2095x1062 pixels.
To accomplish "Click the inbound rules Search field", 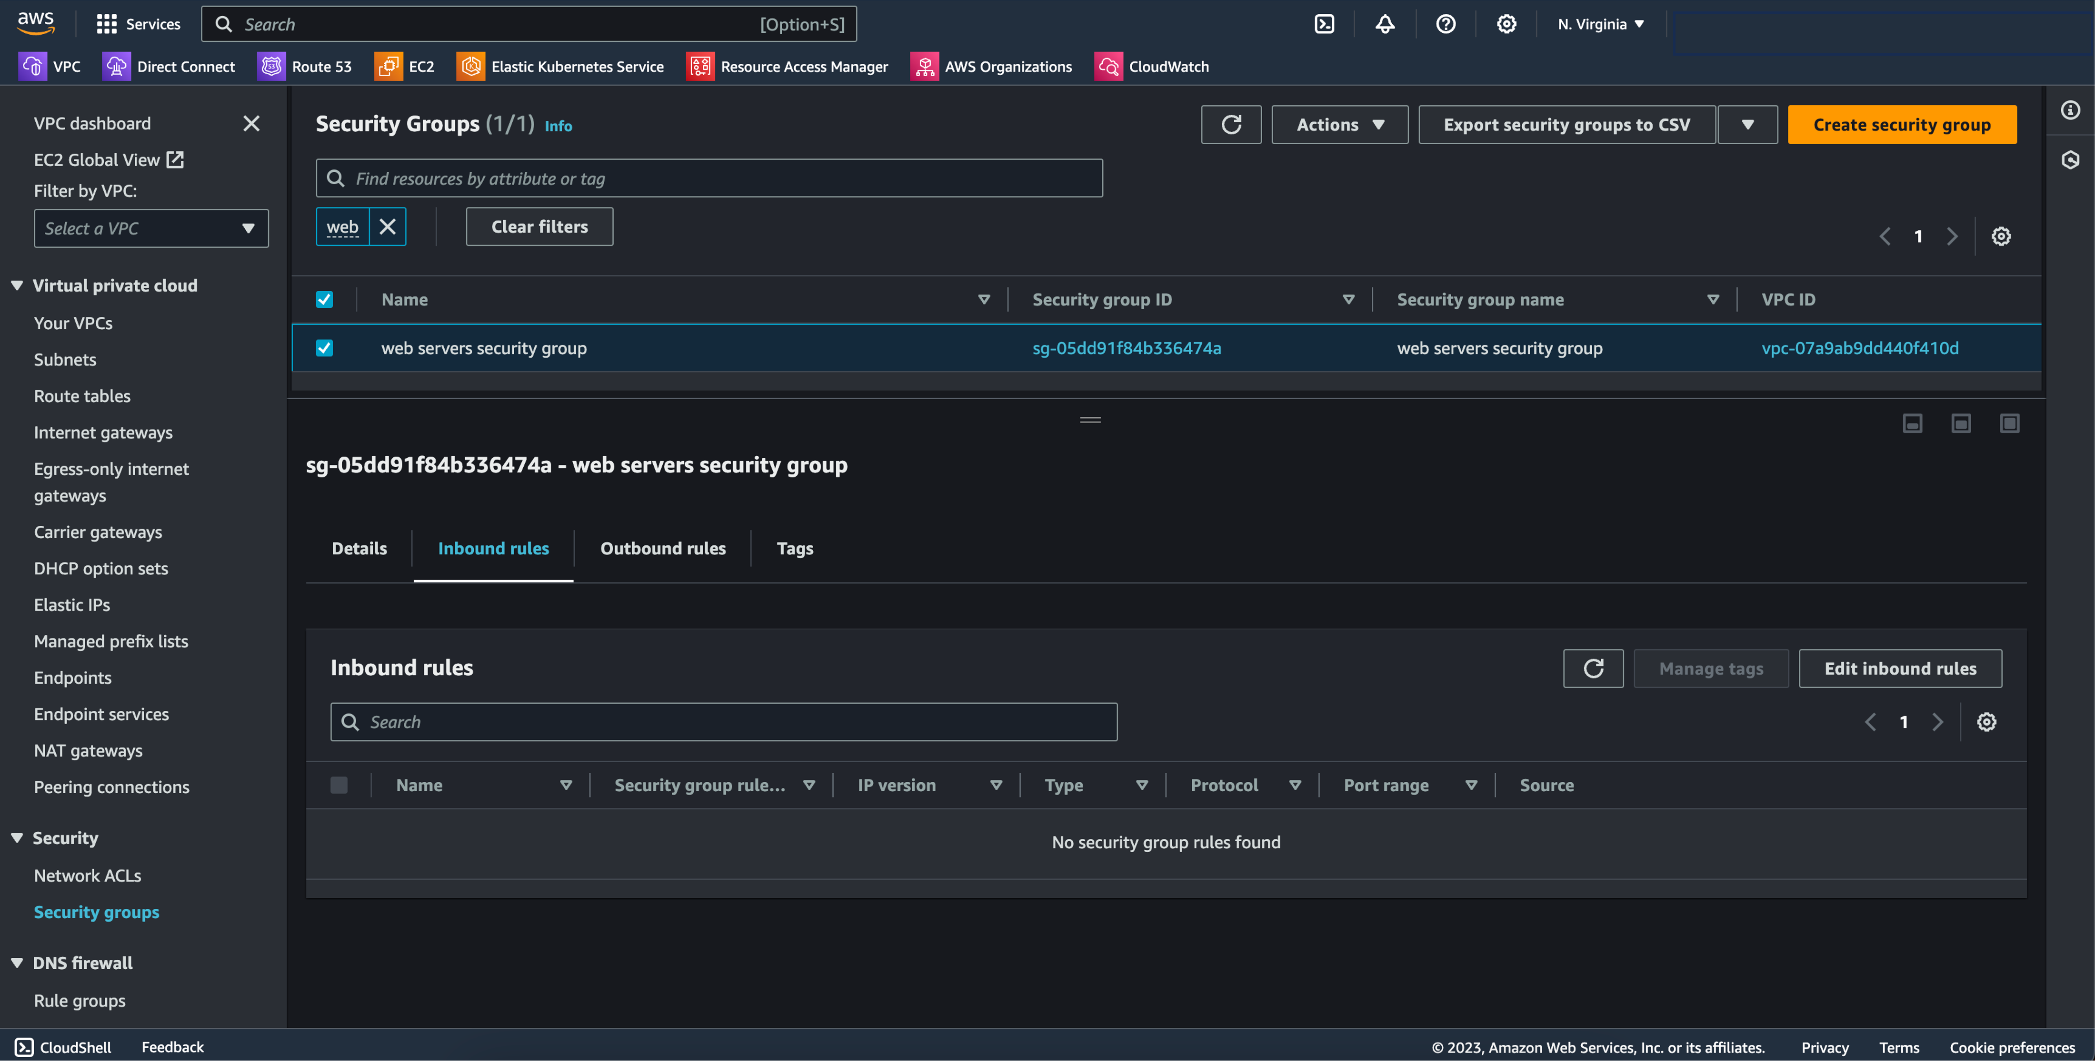I will [723, 722].
